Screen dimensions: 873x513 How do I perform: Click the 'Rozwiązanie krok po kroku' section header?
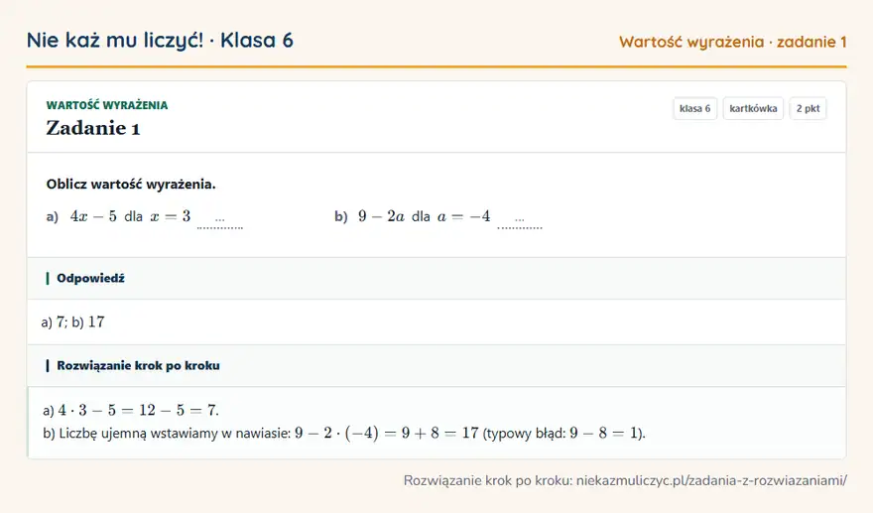(x=436, y=365)
